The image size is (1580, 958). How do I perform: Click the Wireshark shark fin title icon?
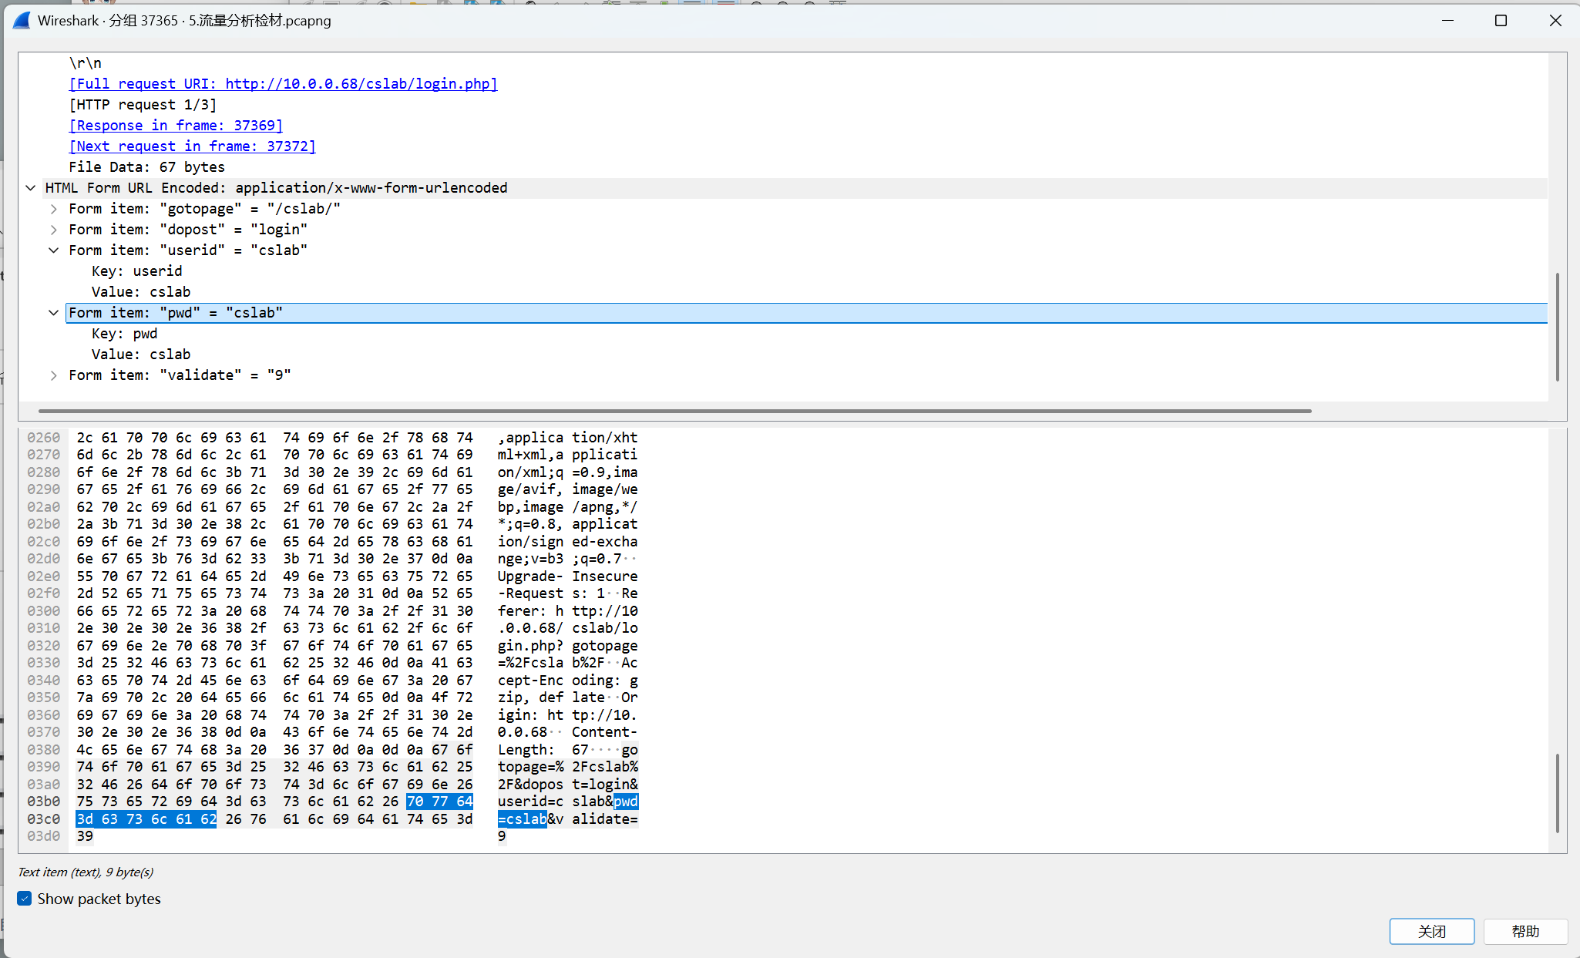[22, 21]
